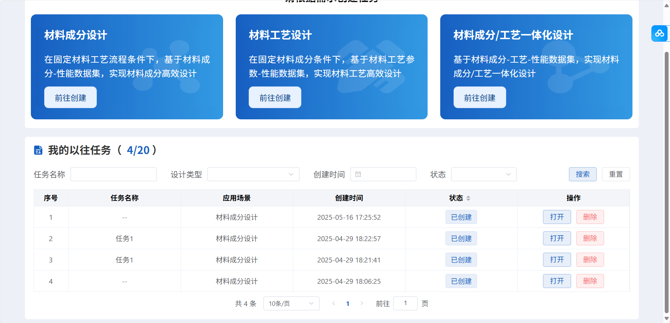This screenshot has width=670, height=323.
Task: Expand the 设计类型 dropdown
Action: [253, 174]
